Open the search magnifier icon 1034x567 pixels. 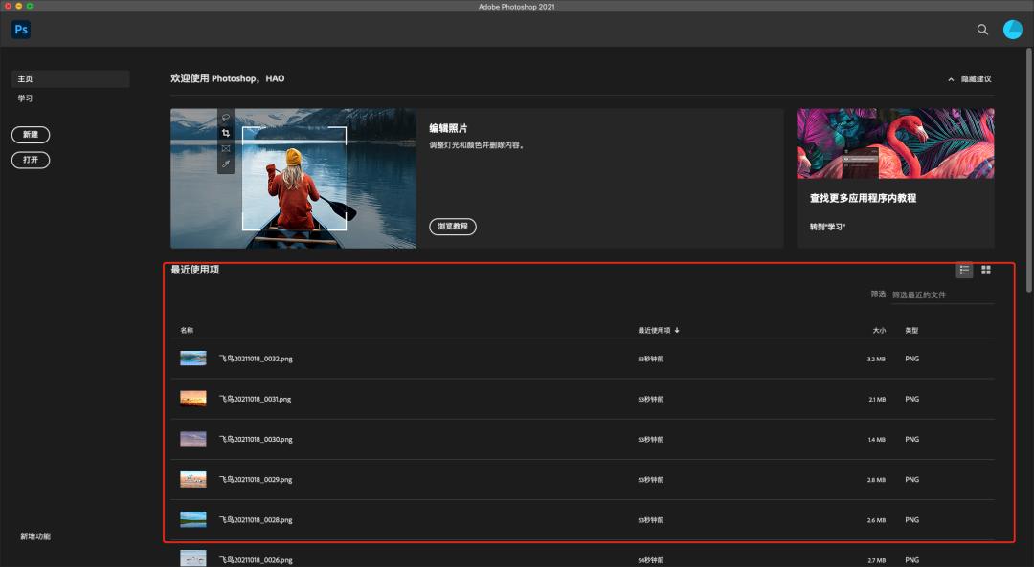[x=982, y=30]
